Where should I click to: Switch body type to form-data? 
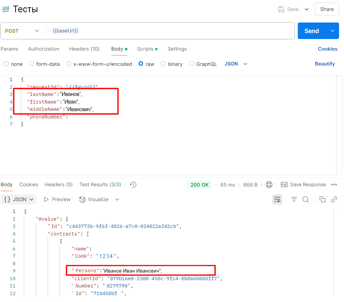44,64
